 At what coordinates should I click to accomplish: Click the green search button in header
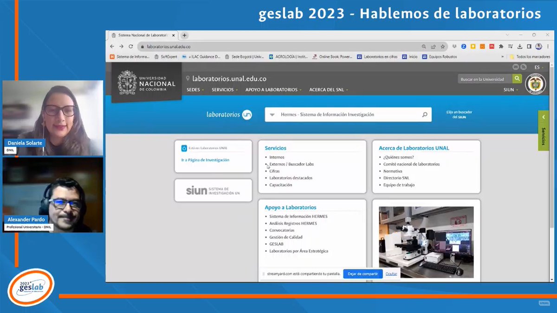(x=517, y=79)
